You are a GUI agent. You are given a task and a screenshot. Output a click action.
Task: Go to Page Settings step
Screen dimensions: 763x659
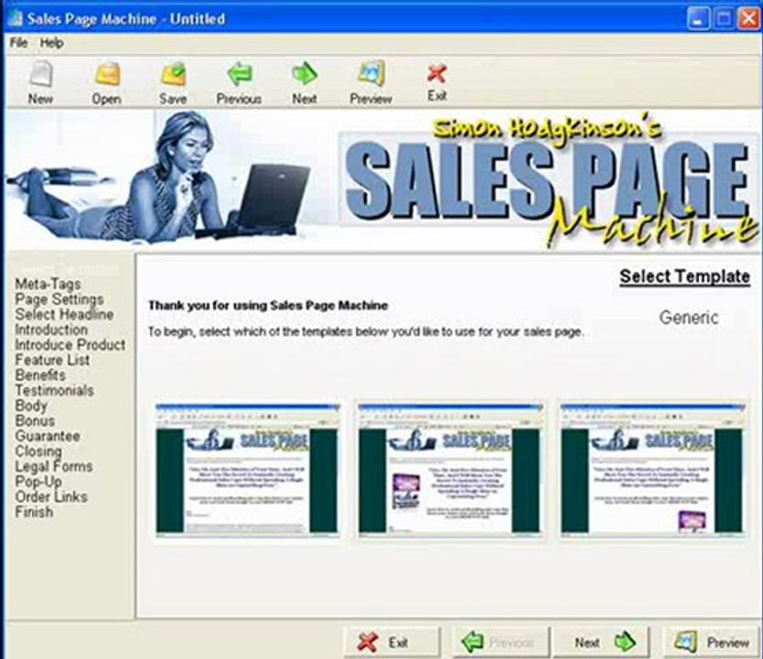point(59,298)
